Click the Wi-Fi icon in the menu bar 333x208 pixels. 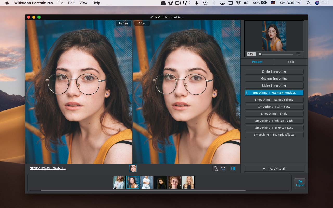(238, 3)
